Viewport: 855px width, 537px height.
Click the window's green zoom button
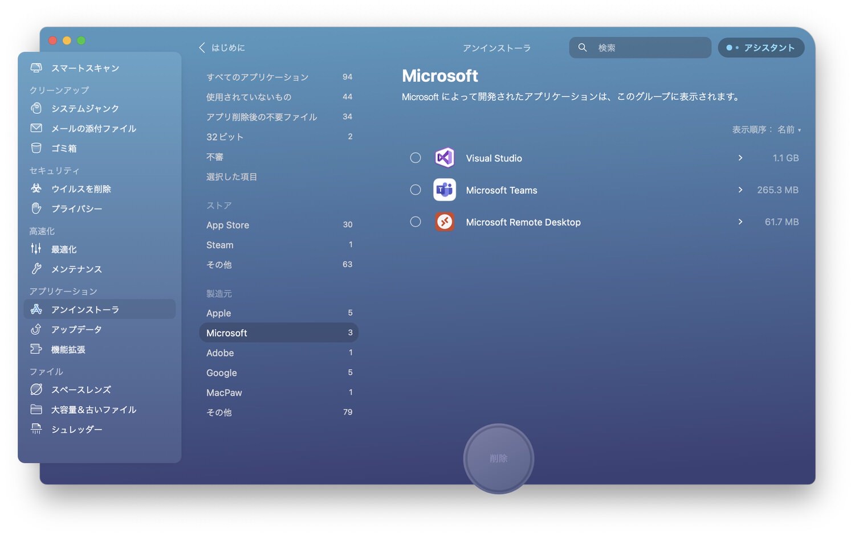coord(81,40)
